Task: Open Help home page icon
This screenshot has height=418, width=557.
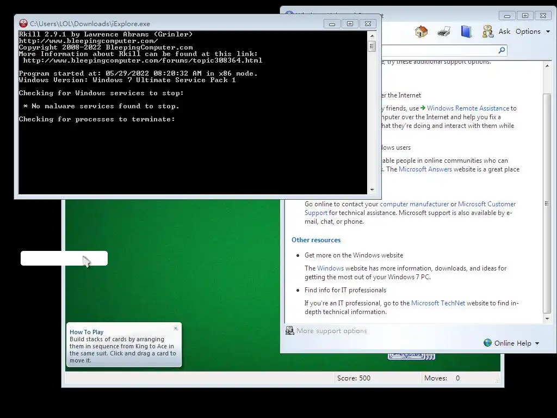Action: coord(422,32)
